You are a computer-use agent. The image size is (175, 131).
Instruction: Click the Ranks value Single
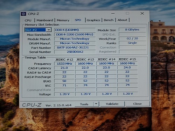[x=132, y=43]
